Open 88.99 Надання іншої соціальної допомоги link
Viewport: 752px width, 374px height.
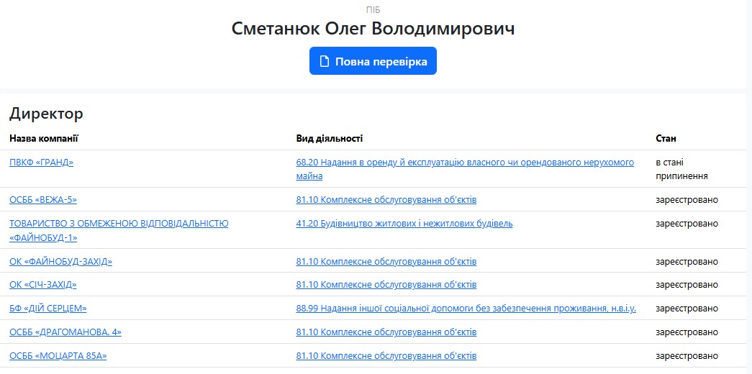(x=466, y=309)
